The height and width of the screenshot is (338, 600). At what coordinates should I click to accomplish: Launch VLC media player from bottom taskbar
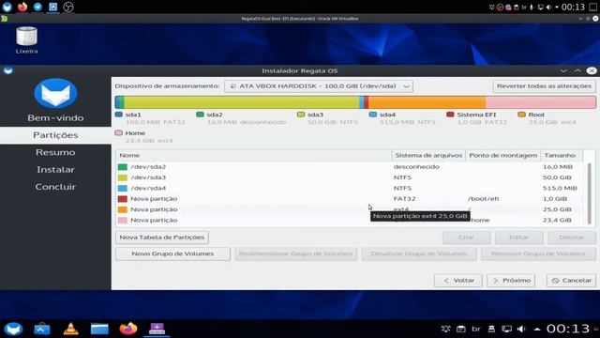coord(71,329)
